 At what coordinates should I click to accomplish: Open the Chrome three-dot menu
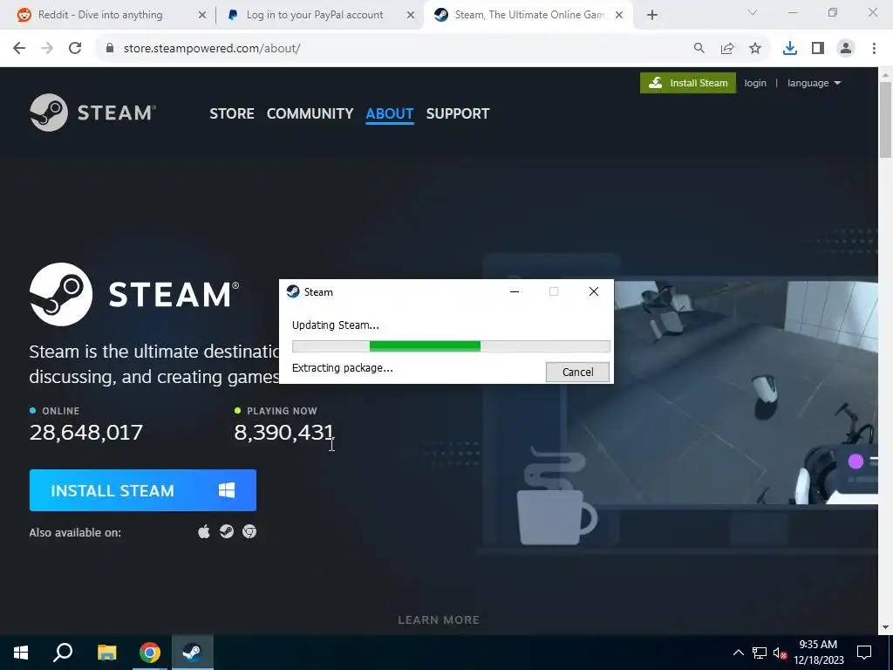(874, 49)
